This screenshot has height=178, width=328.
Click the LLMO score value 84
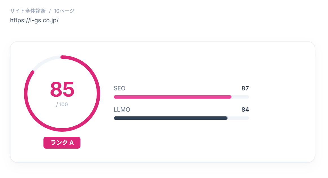pos(245,110)
